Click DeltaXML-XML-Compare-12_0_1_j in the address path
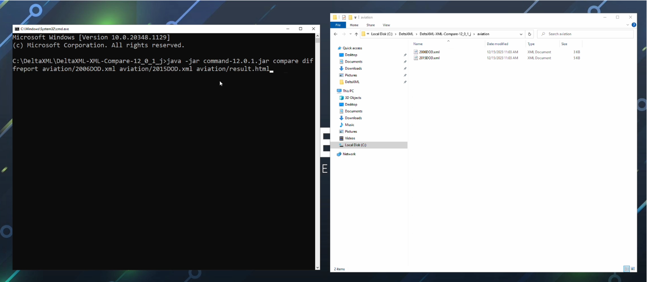This screenshot has width=647, height=282. 445,34
